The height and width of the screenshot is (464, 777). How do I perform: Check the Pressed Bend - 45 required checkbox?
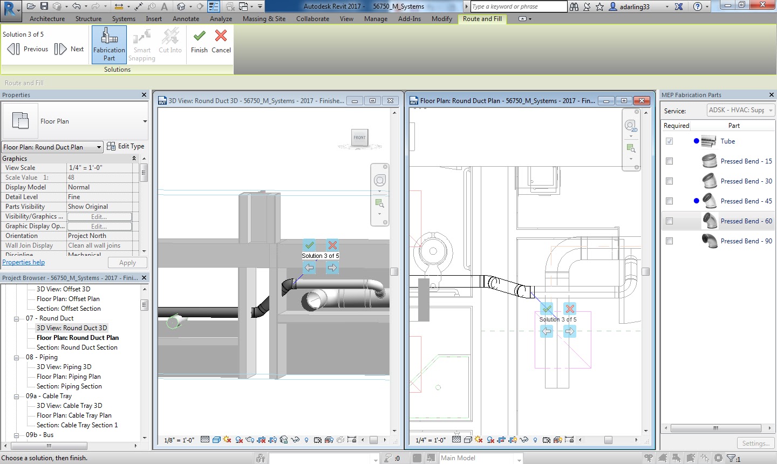pyautogui.click(x=669, y=201)
